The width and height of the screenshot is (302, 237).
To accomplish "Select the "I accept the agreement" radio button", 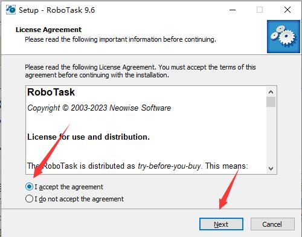I will (x=29, y=187).
